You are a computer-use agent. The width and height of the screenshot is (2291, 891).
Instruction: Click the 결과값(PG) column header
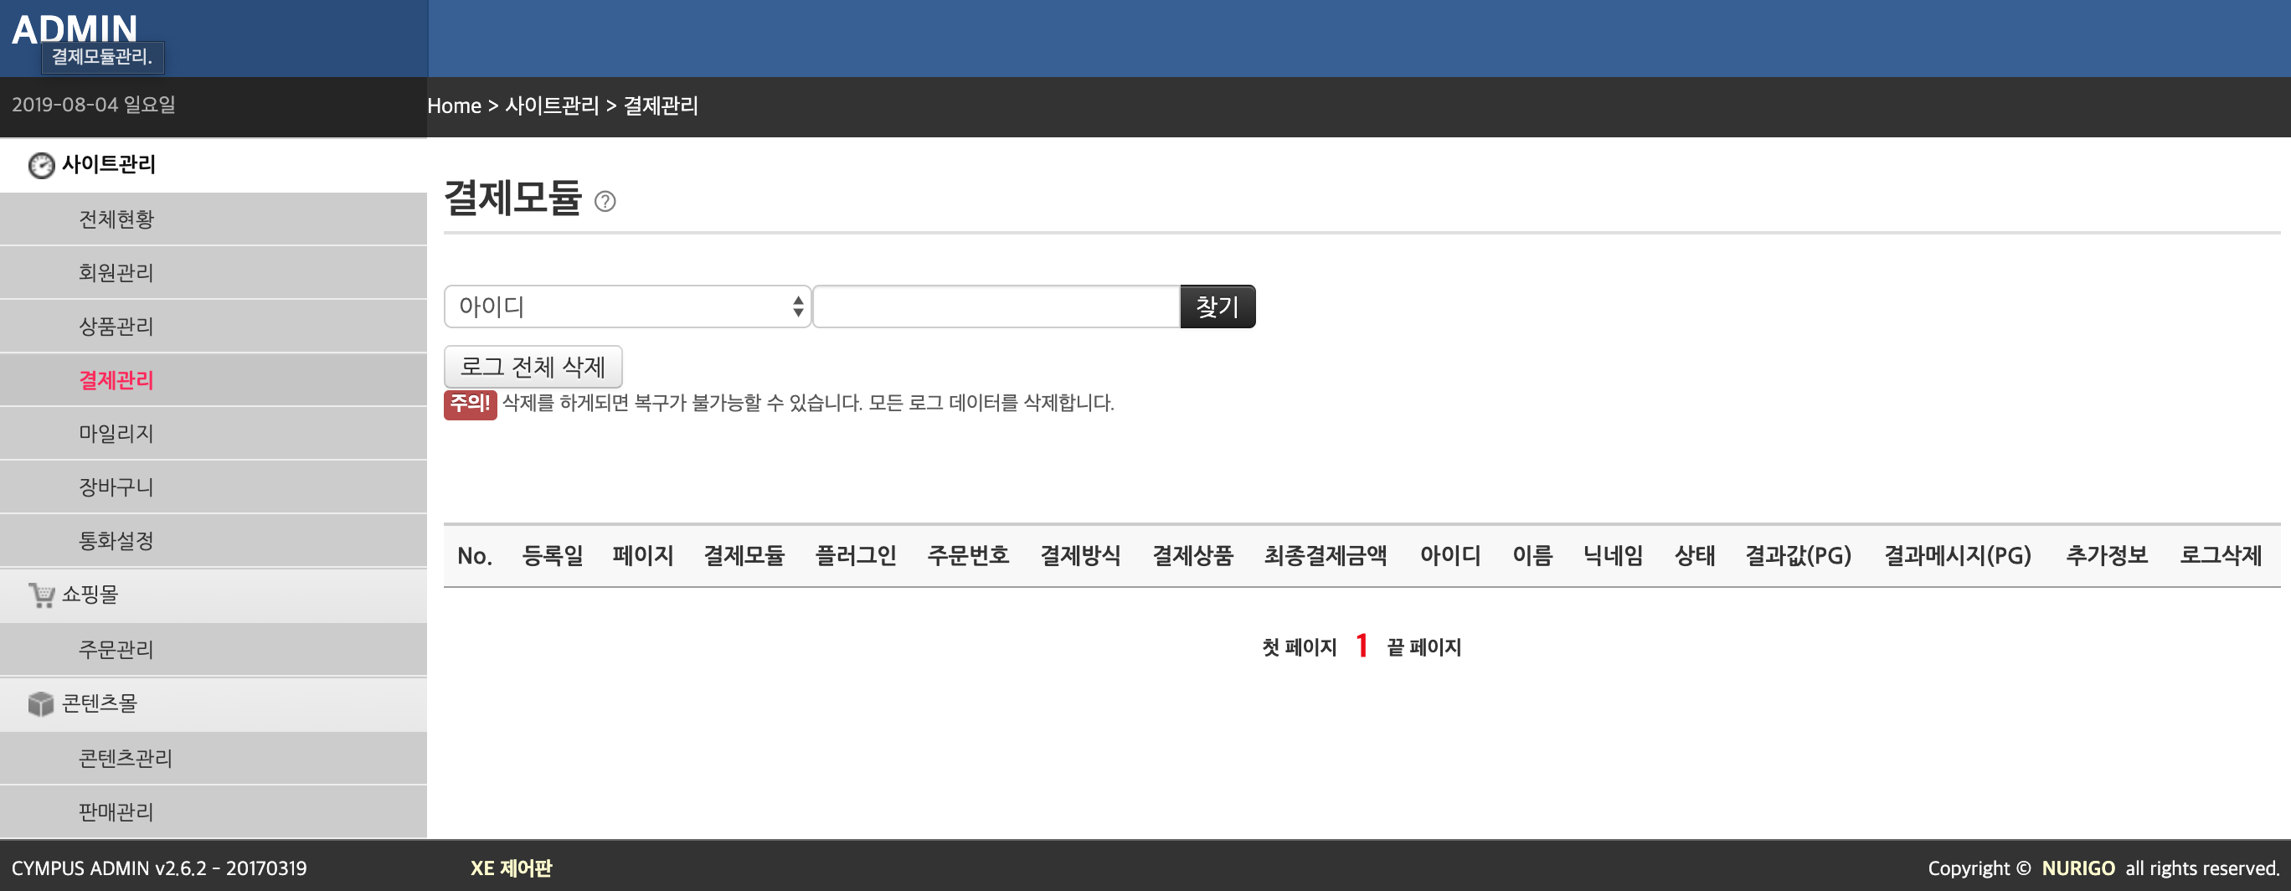(1799, 556)
